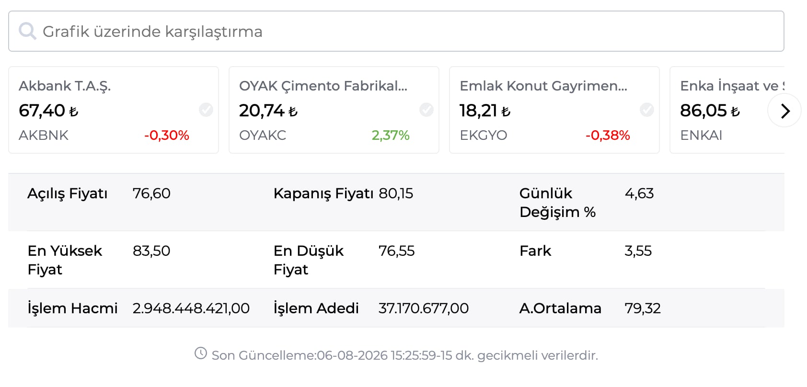807x387 pixels.
Task: Click the clock icon beside Son Güncelleme
Action: point(201,353)
